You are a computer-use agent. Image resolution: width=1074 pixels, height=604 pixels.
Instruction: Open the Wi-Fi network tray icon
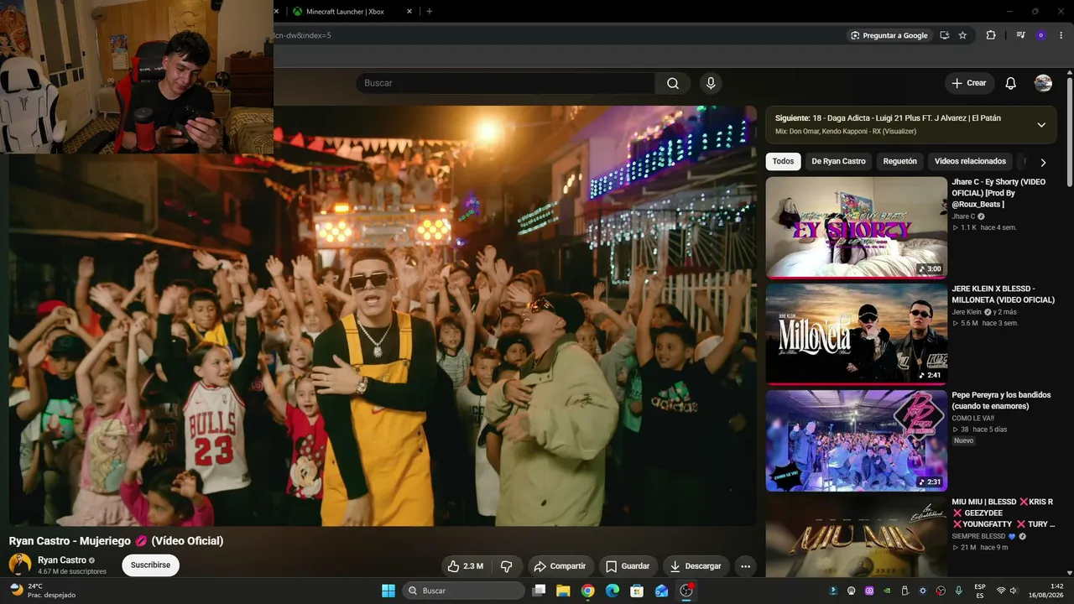[1001, 591]
